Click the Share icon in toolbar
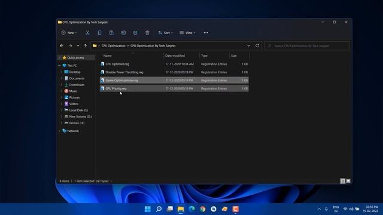 [135, 33]
